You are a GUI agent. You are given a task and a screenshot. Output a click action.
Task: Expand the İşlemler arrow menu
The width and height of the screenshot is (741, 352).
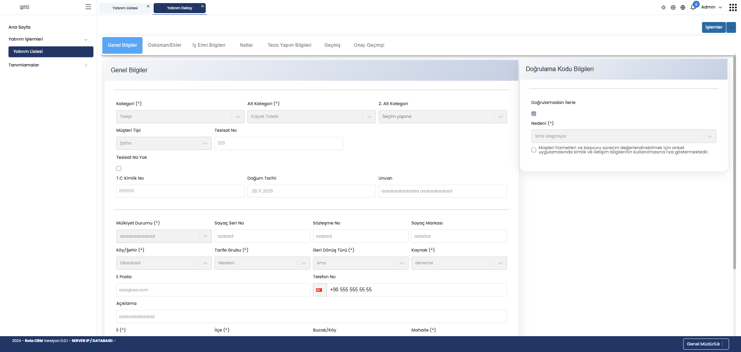(x=731, y=27)
